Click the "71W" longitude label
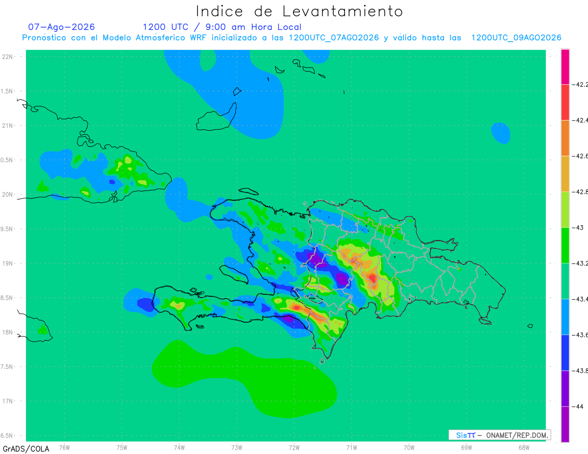588x454 pixels. click(351, 447)
